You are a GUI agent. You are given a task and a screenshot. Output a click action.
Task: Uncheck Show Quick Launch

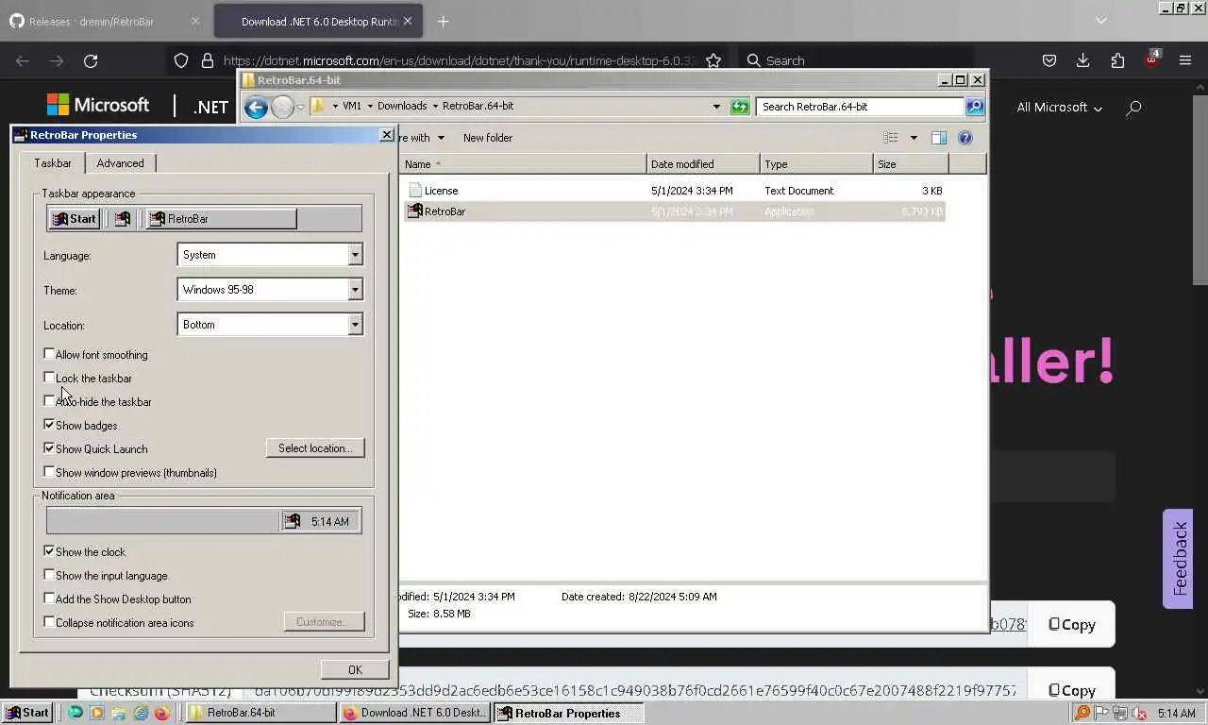[49, 448]
